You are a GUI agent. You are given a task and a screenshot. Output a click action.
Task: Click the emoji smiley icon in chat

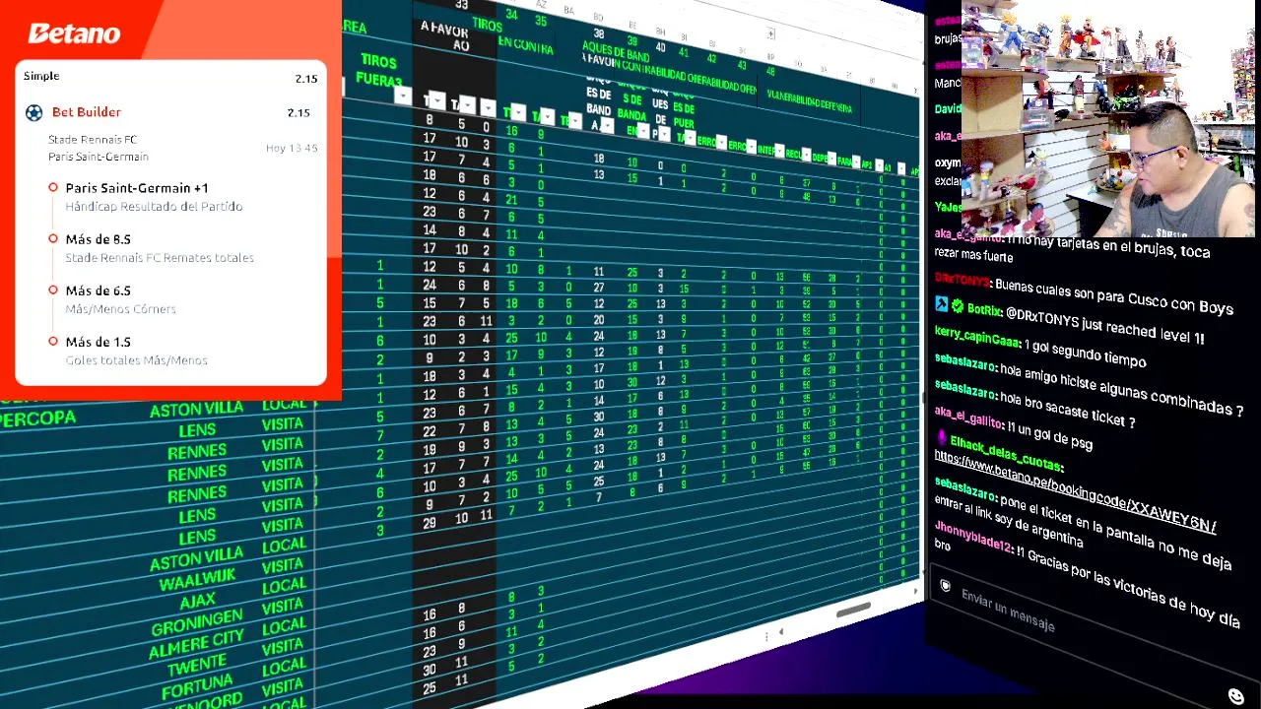1236,696
